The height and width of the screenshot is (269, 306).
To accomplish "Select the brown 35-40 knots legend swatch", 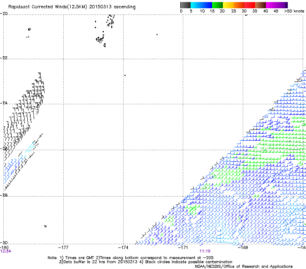I will click(261, 5).
